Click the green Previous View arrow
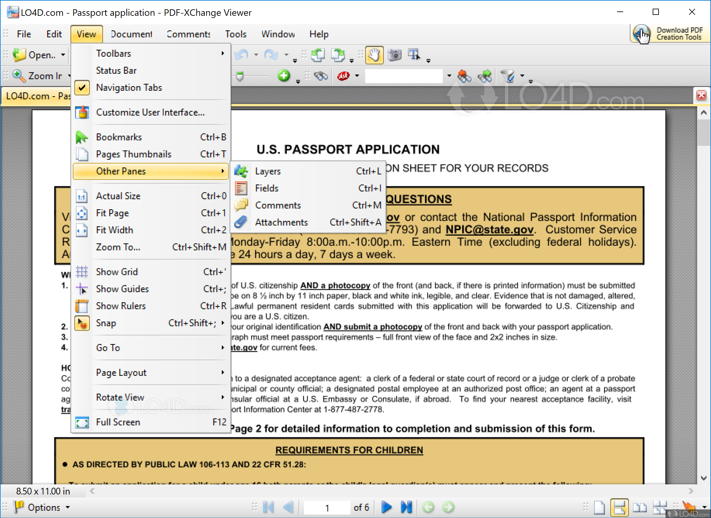 428,507
